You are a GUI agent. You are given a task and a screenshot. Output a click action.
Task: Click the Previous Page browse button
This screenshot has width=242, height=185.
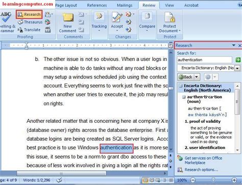point(171,155)
